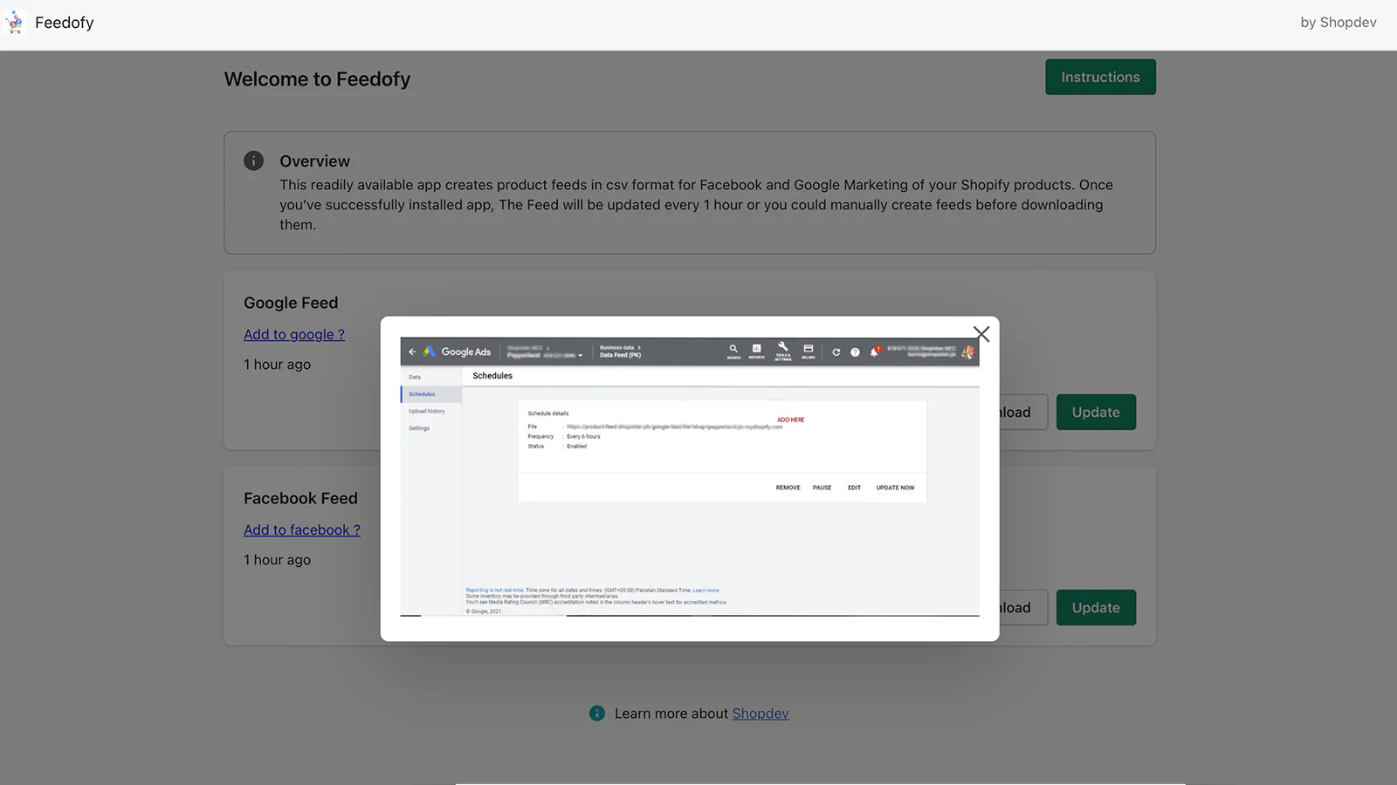Viewport: 1397px width, 785px height.
Task: Click 'Data Feed (PK)' breadcrumb in screenshot
Action: point(621,355)
